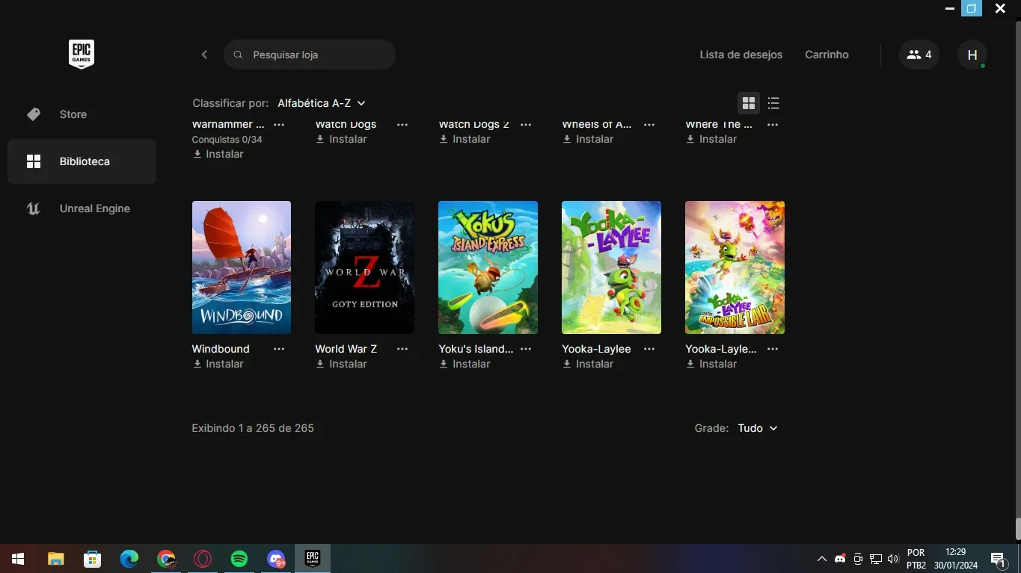Open options menu for Watch Dogs 2

pyautogui.click(x=526, y=125)
